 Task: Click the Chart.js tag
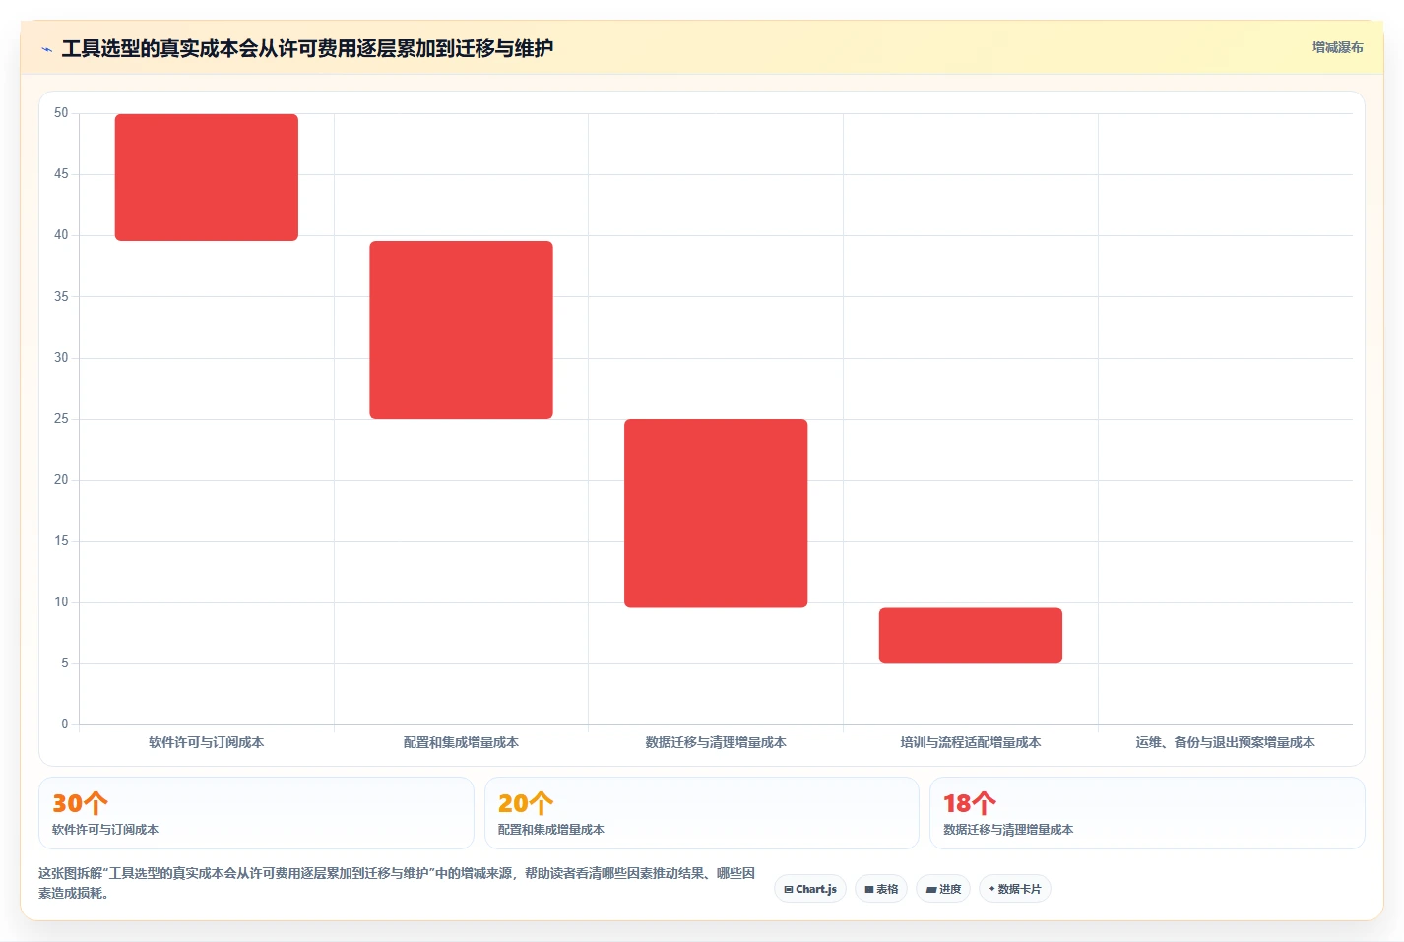tap(810, 889)
